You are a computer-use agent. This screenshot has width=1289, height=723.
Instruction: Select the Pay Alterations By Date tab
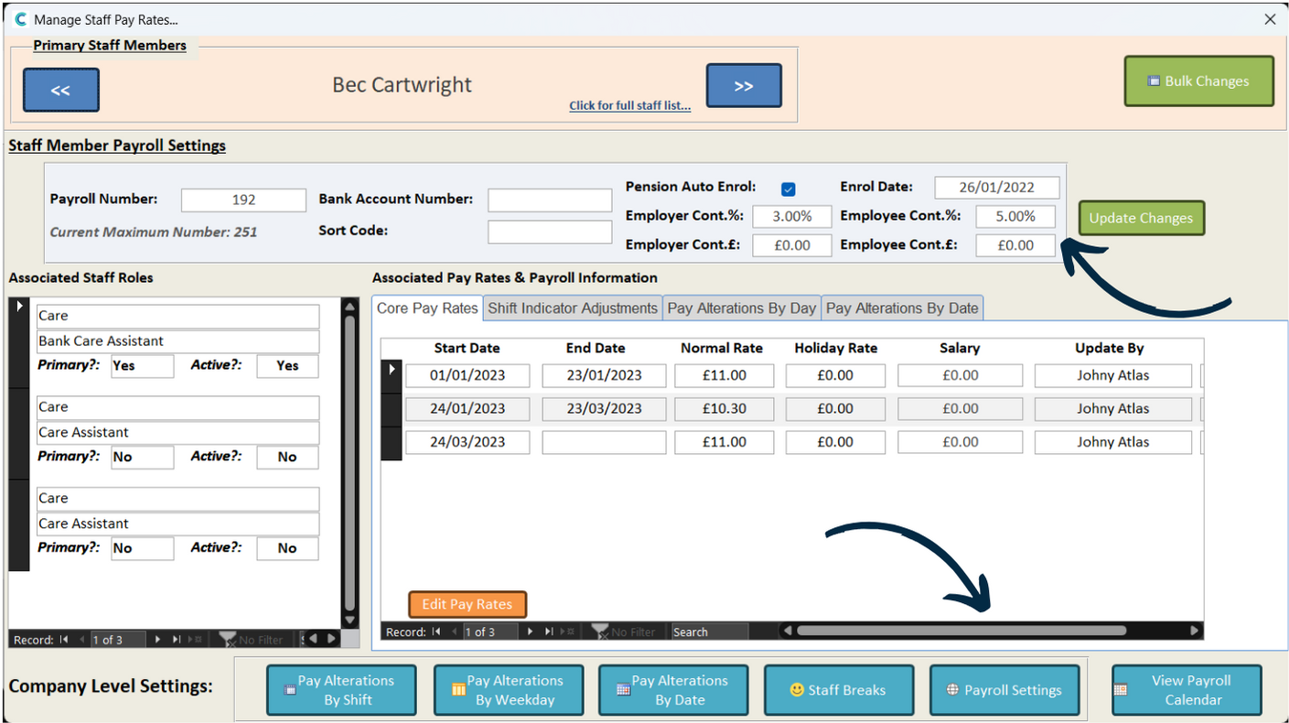click(902, 308)
